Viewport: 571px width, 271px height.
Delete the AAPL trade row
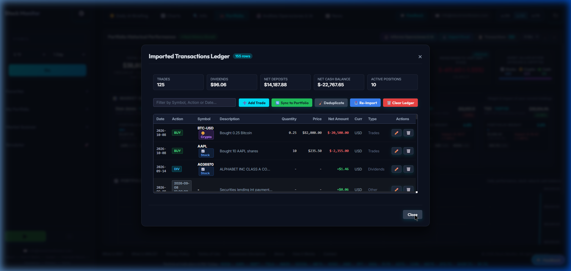coord(408,151)
